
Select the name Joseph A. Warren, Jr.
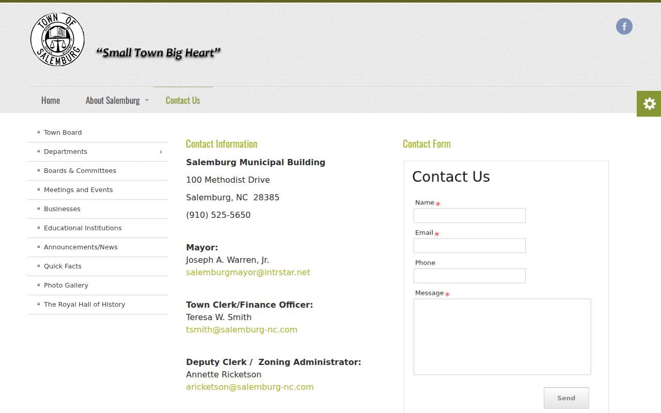tap(228, 260)
